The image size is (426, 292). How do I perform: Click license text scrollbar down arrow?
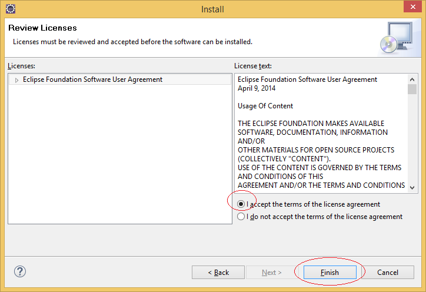coord(412,188)
